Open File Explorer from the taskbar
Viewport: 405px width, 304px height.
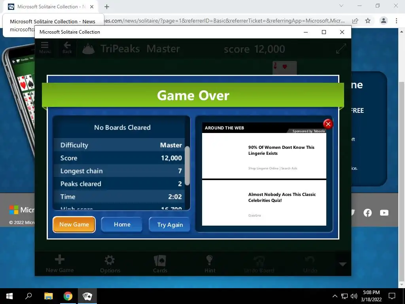pyautogui.click(x=48, y=296)
